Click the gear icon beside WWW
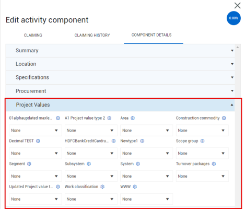245x209 pixels. click(135, 187)
